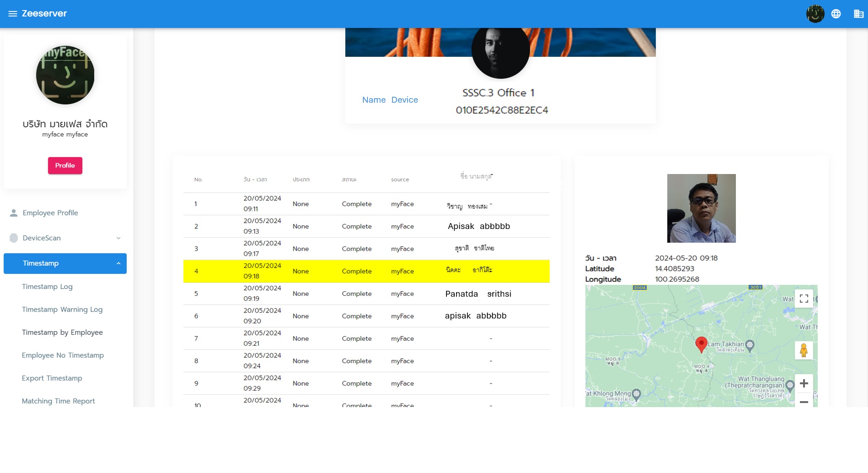The height and width of the screenshot is (473, 868).
Task: Open Timestamp by Employee
Action: 62,333
